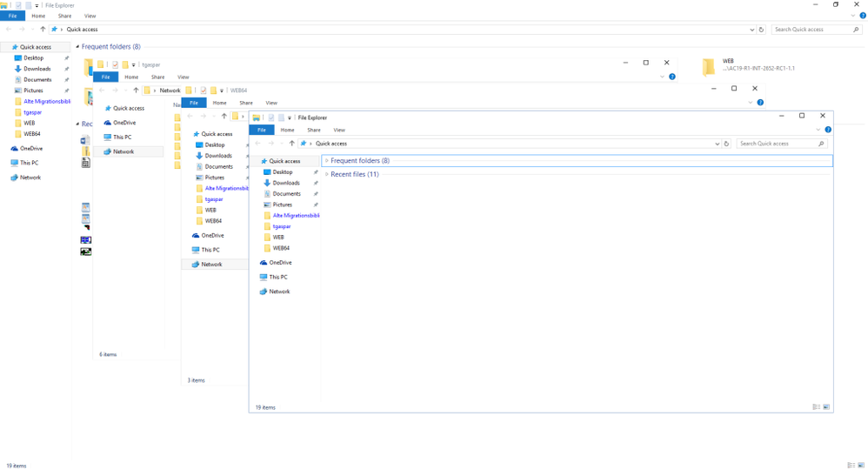Click Network breadcrumb in tgaspar window

click(170, 91)
